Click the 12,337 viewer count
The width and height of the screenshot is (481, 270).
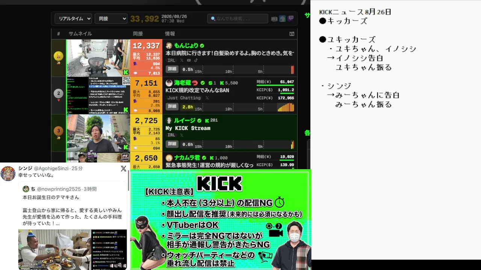point(146,46)
